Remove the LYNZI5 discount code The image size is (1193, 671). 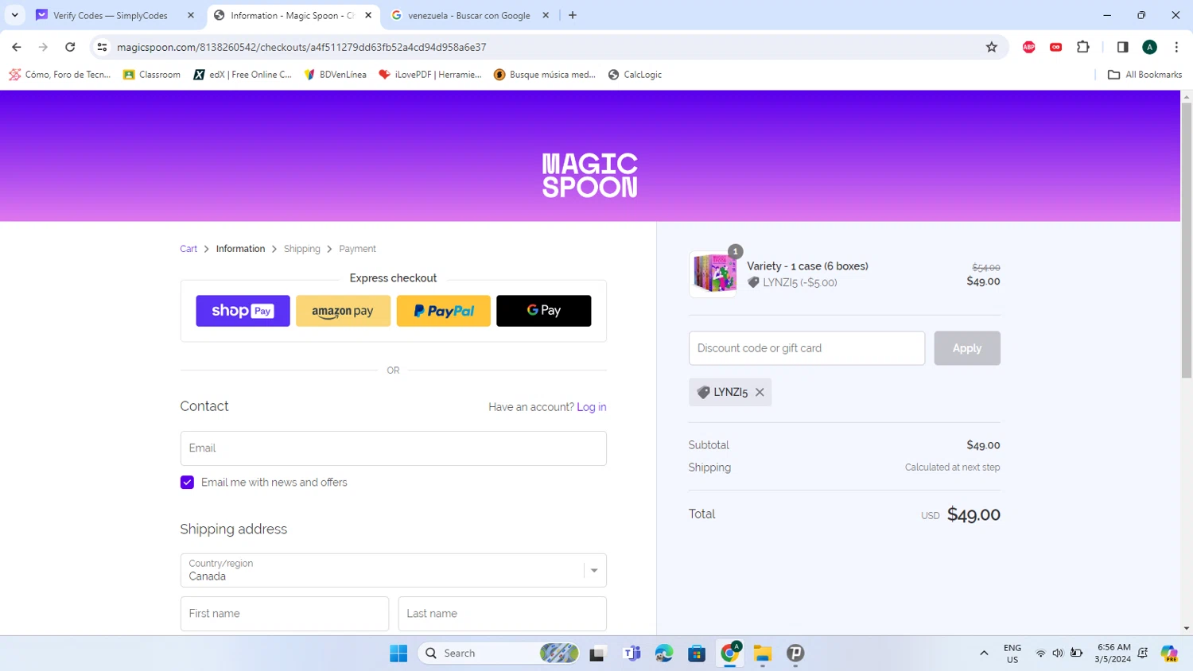(760, 392)
